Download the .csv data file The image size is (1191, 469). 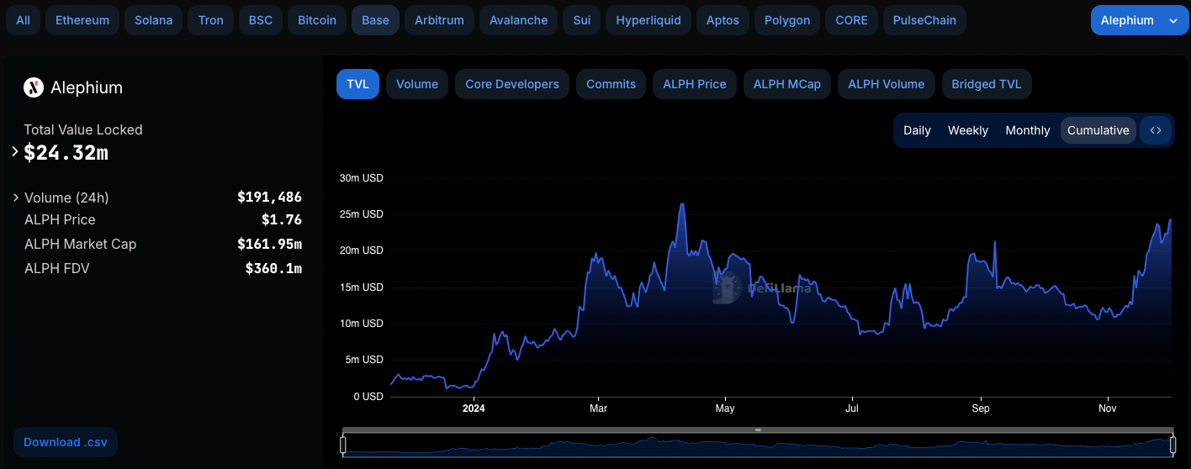coord(65,442)
